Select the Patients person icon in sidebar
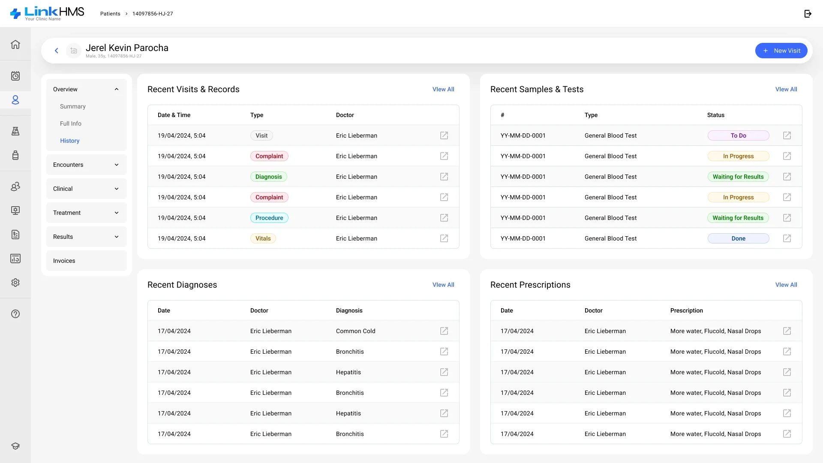Viewport: 823px width, 463px height. pyautogui.click(x=15, y=100)
